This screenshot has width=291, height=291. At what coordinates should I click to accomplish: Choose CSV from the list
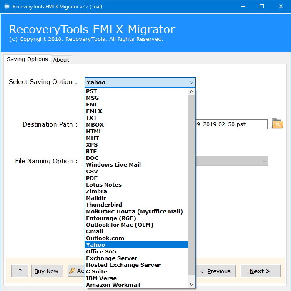coord(136,172)
